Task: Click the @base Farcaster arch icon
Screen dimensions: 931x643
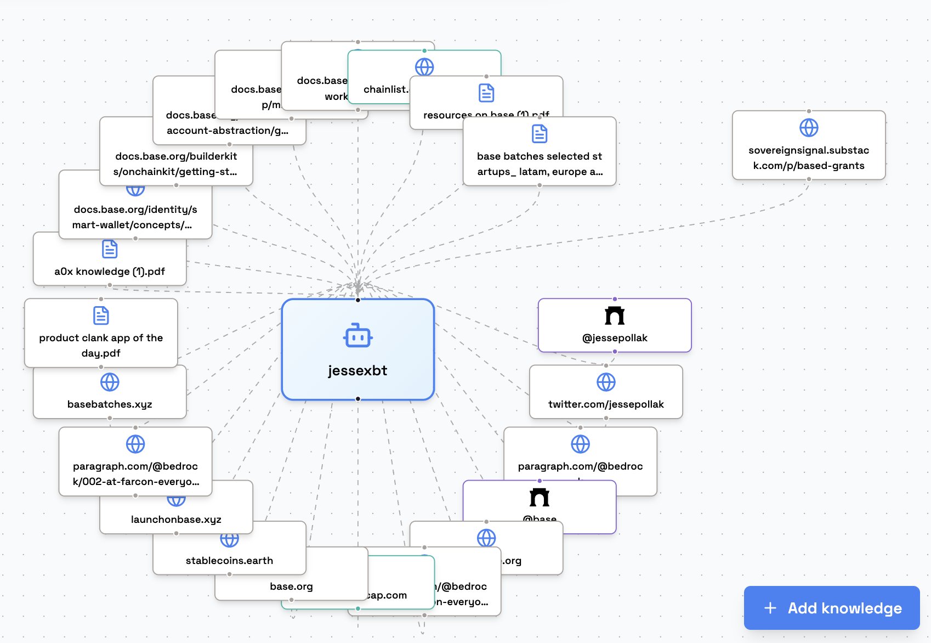Action: (x=540, y=498)
